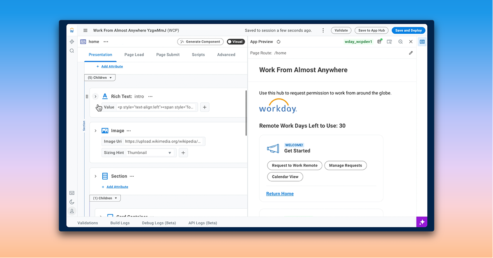The height and width of the screenshot is (258, 493).
Task: Click the zoom out magnifier in App Preview
Action: (x=400, y=42)
